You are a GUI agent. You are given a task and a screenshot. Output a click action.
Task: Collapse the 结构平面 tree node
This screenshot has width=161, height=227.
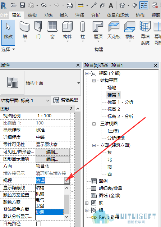click(x=94, y=81)
